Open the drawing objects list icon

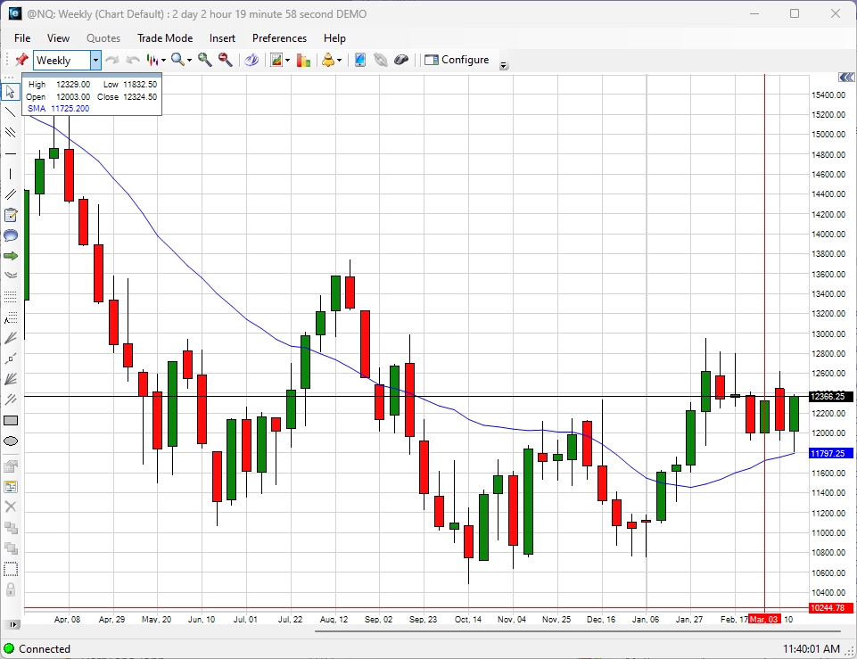click(x=11, y=486)
